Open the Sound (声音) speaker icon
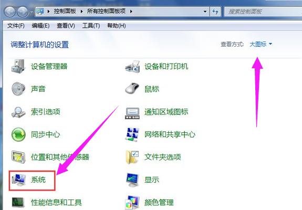This screenshot has width=302, height=210. [18, 89]
